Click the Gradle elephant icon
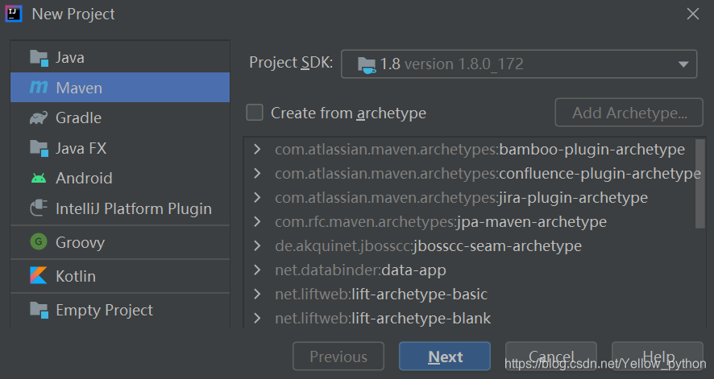 (x=39, y=117)
